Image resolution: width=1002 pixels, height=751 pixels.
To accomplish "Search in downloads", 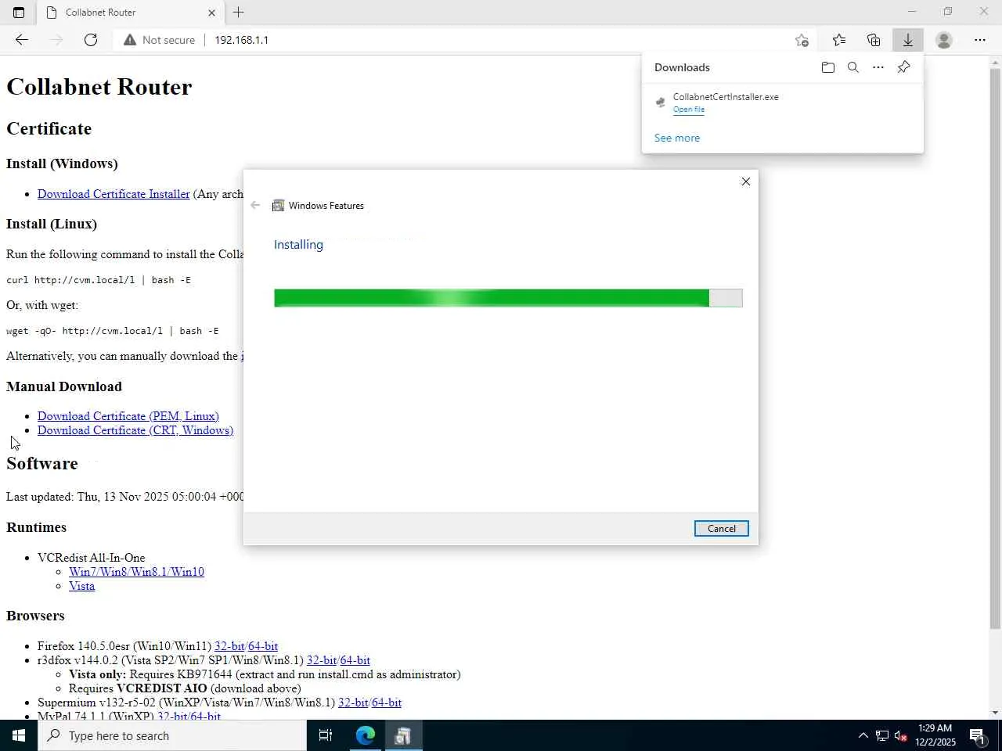I will tap(853, 67).
